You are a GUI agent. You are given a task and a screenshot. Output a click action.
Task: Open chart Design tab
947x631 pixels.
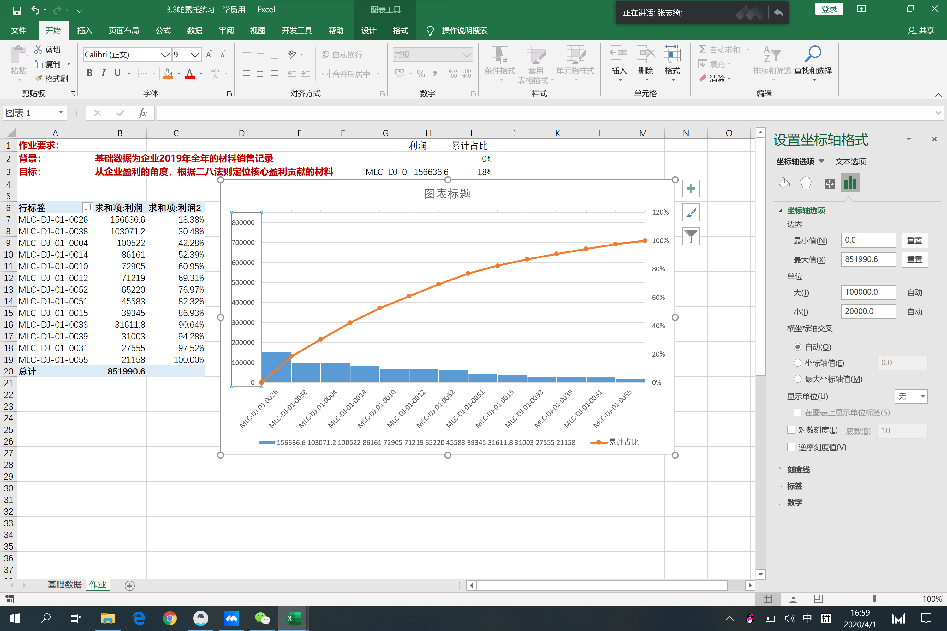click(x=369, y=31)
